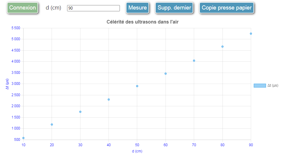
Task: Select the data point at d = 30 cm
Action: tap(80, 112)
